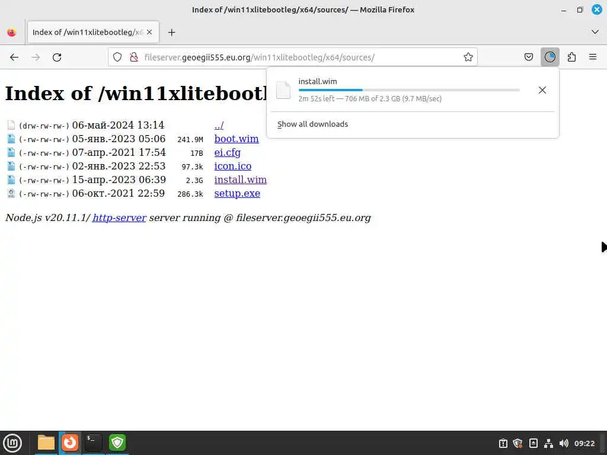Click the file icon beside ei.cfg
The height and width of the screenshot is (455, 607).
tap(11, 152)
